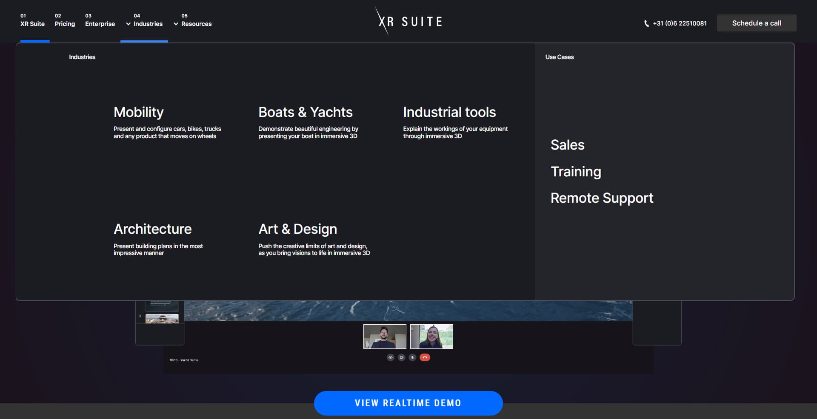Click the yacht slide thumbnail in sidebar
This screenshot has width=817, height=419.
pyautogui.click(x=162, y=319)
